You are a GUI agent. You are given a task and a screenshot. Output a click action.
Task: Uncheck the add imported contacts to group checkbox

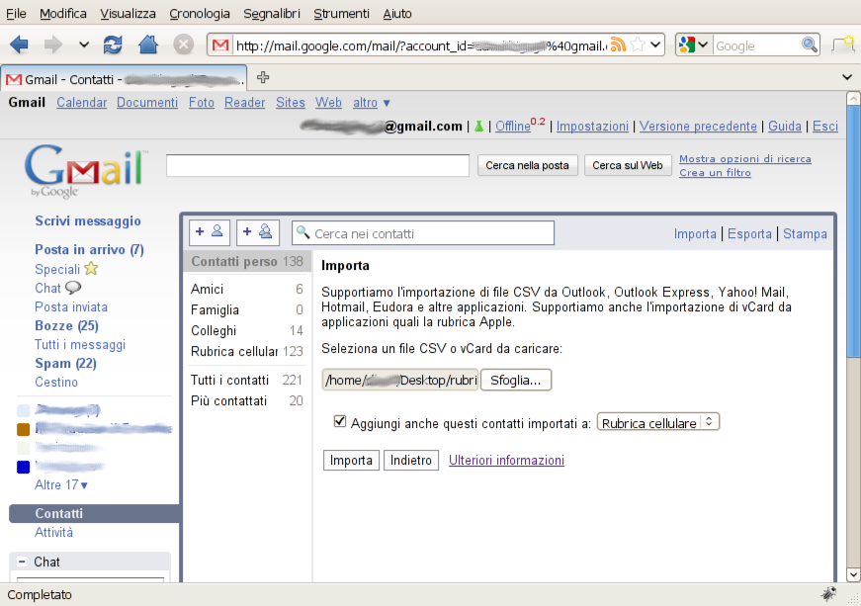click(x=340, y=421)
